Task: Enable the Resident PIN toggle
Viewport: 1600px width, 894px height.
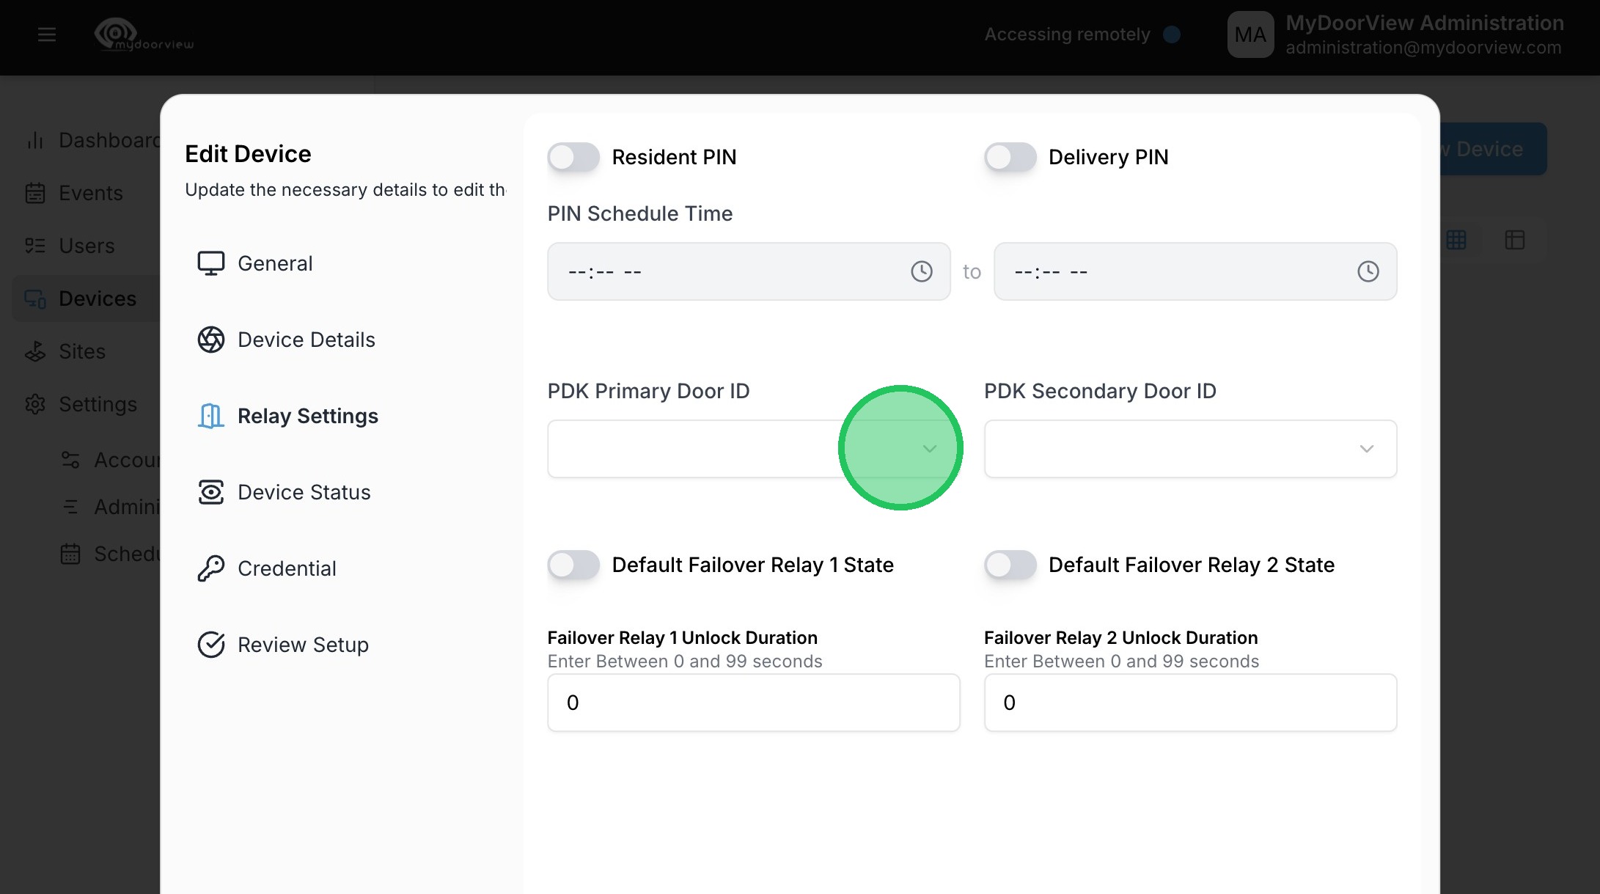Action: tap(573, 157)
